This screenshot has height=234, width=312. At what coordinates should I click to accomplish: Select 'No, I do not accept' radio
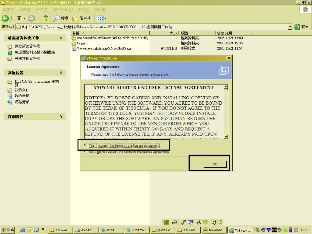pyautogui.click(x=85, y=152)
